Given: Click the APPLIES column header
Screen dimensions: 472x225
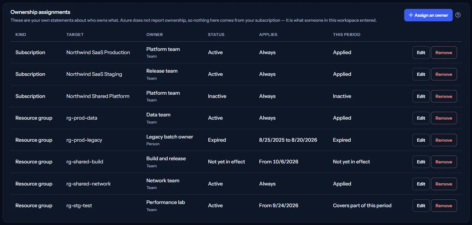Looking at the screenshot, I should tap(268, 35).
